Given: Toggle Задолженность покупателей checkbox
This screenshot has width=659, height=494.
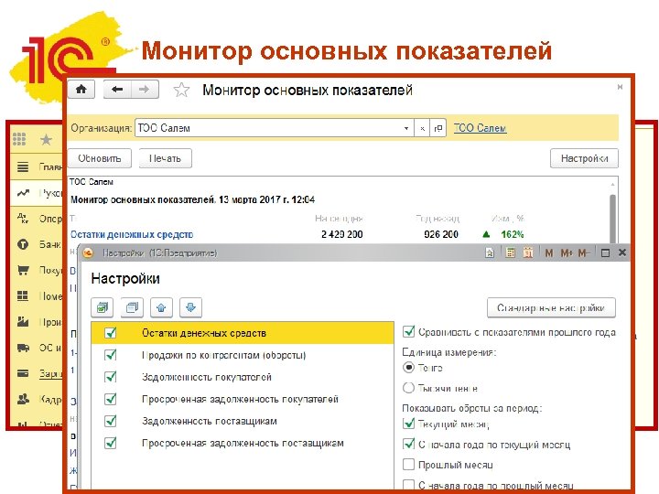Looking at the screenshot, I should (x=111, y=377).
